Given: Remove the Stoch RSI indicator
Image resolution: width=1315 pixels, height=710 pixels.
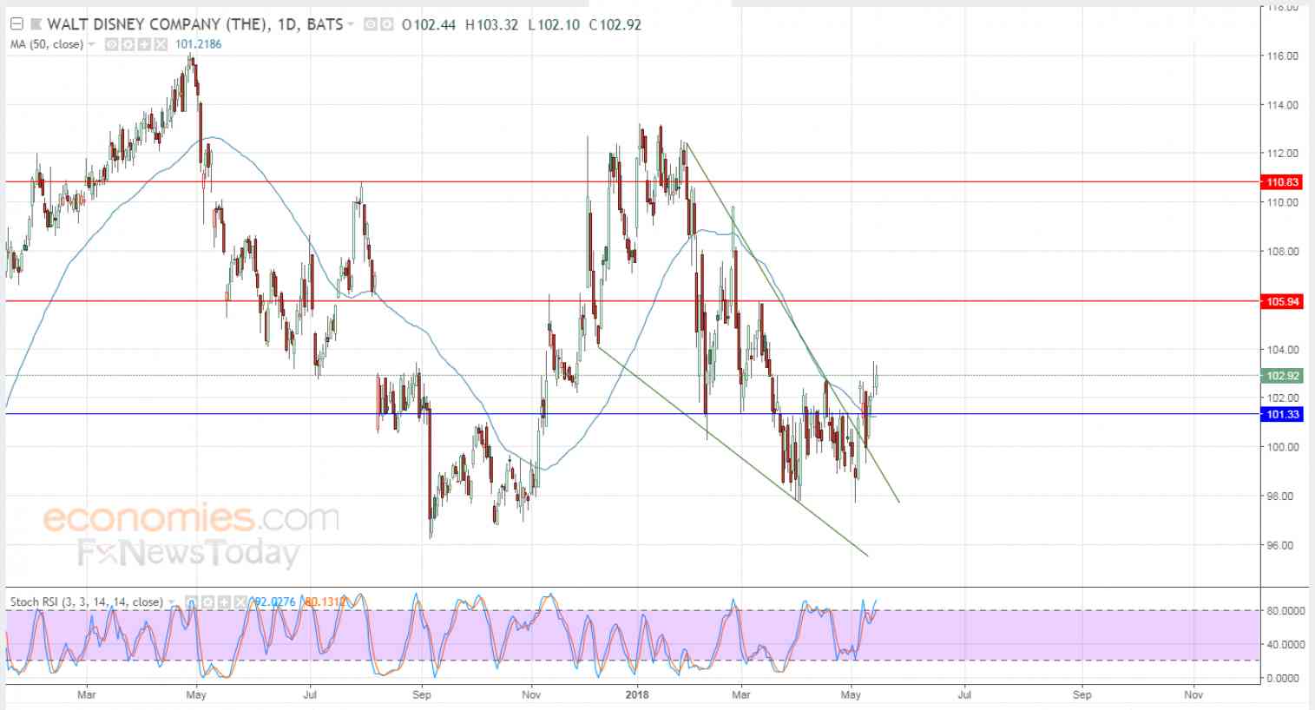Looking at the screenshot, I should pos(240,602).
